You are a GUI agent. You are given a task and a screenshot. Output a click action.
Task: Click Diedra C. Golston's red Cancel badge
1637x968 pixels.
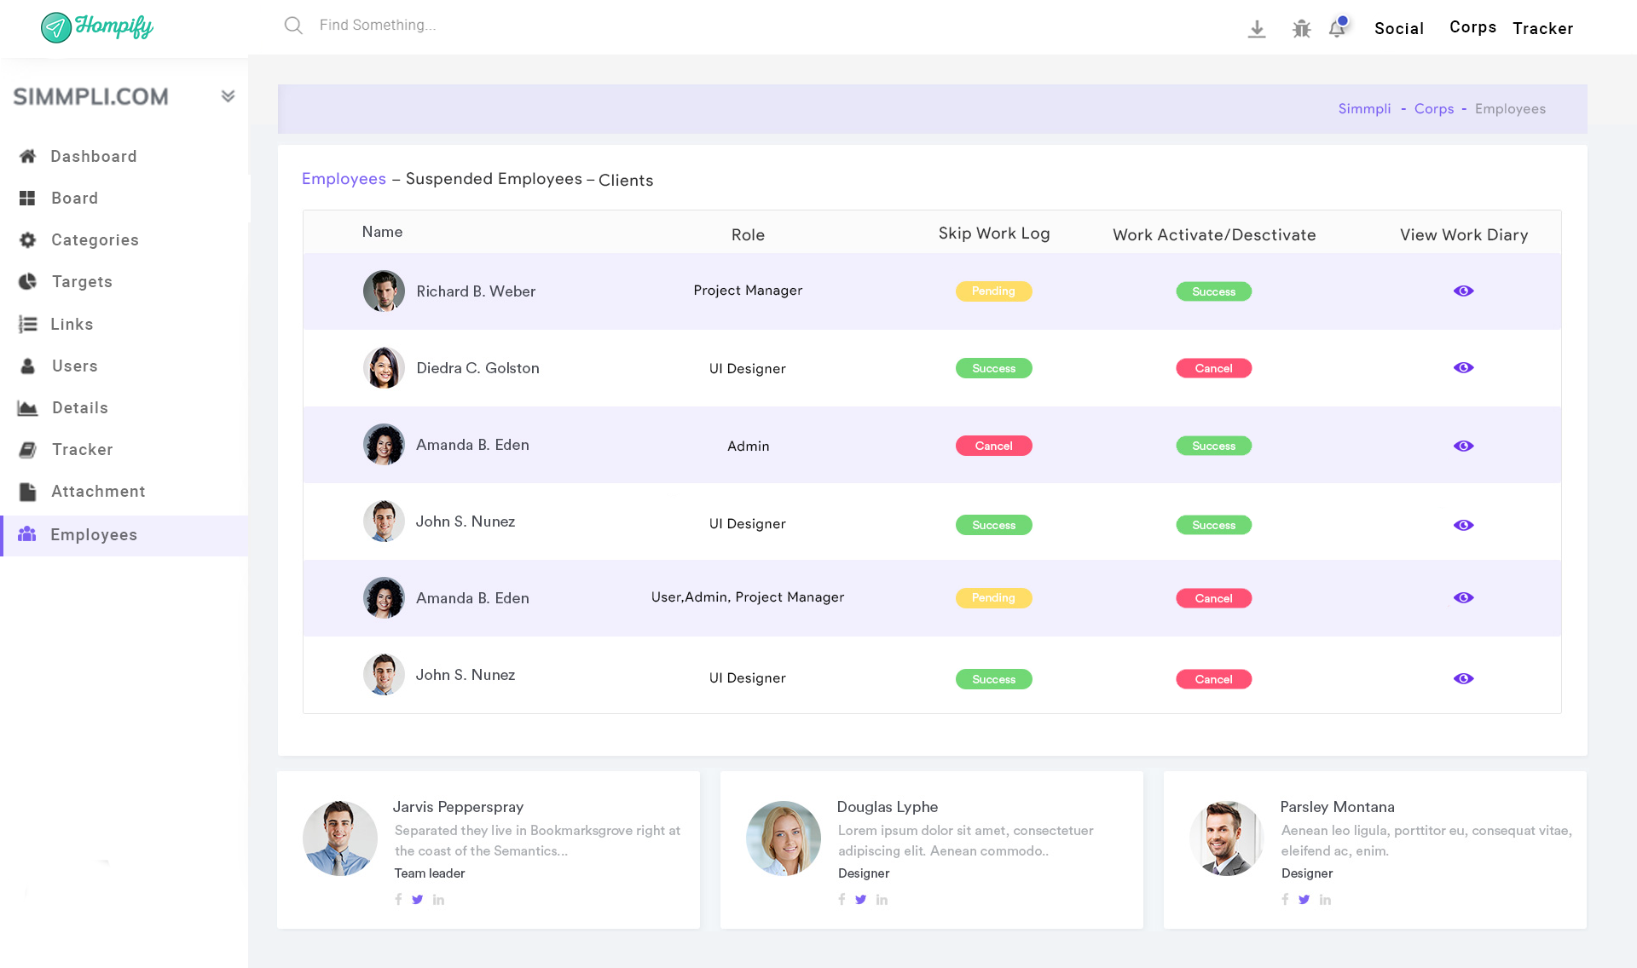pos(1213,369)
